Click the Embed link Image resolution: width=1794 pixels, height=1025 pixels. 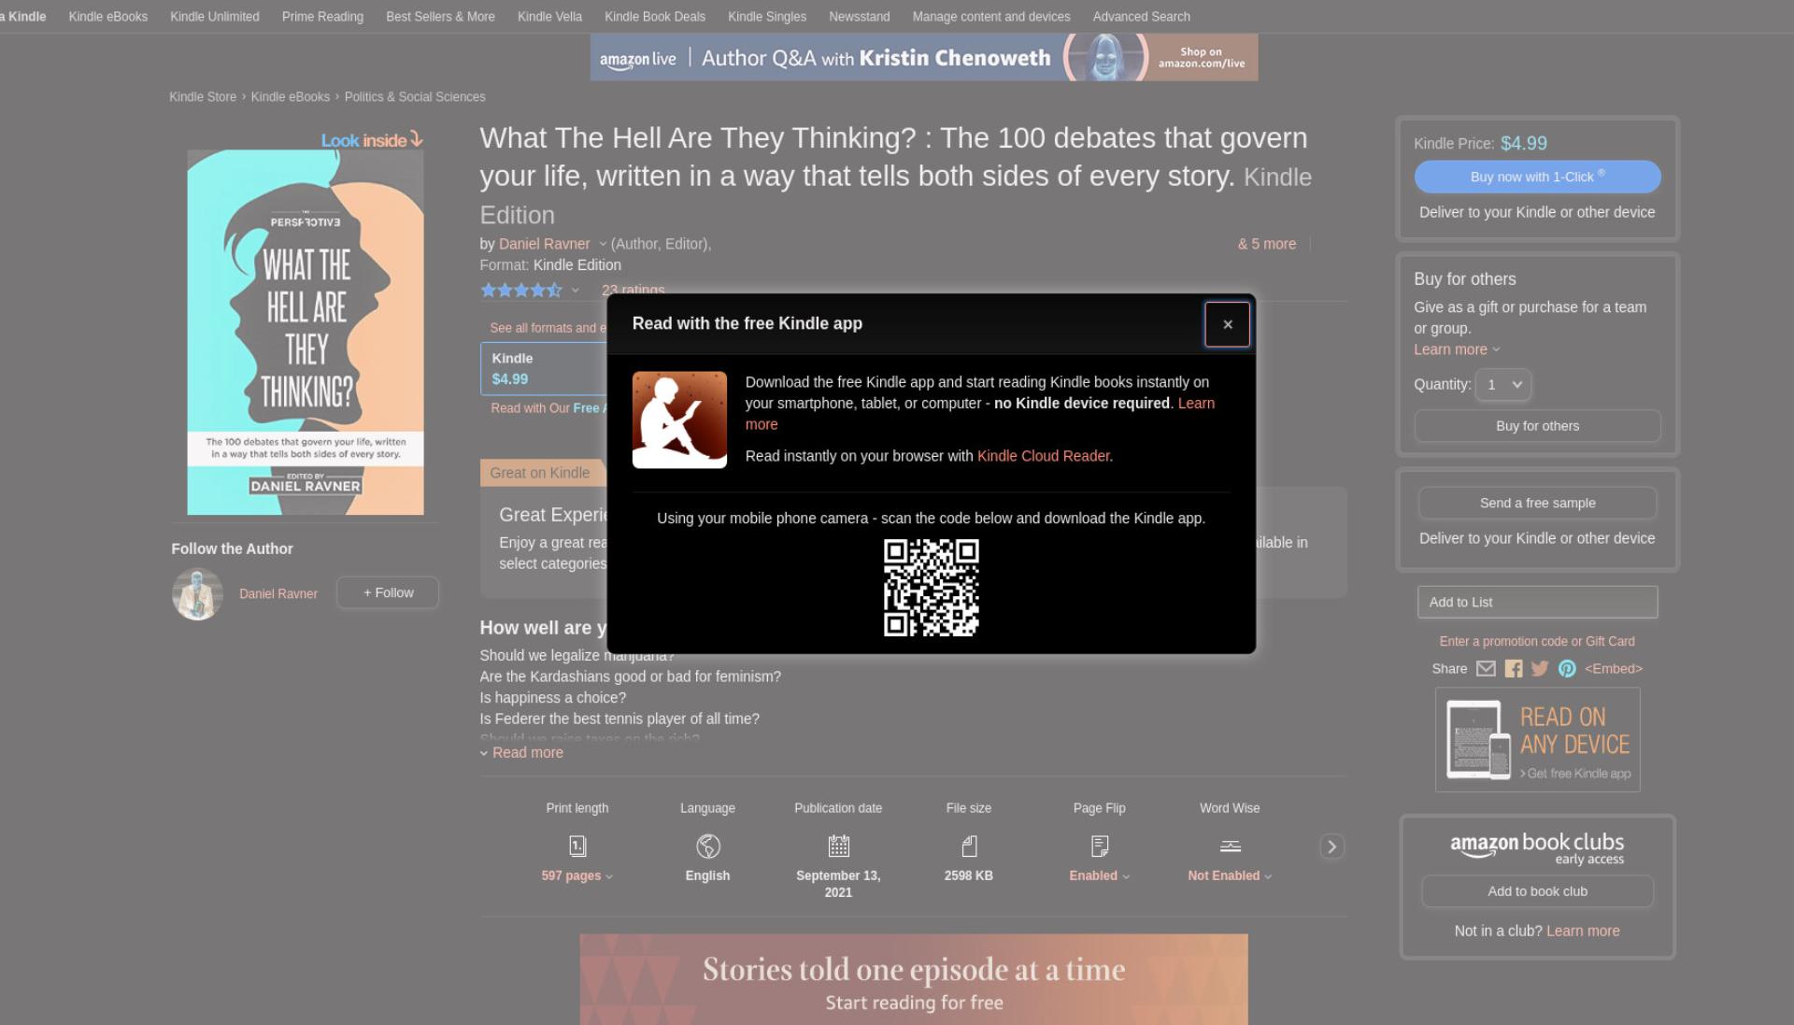coord(1613,668)
